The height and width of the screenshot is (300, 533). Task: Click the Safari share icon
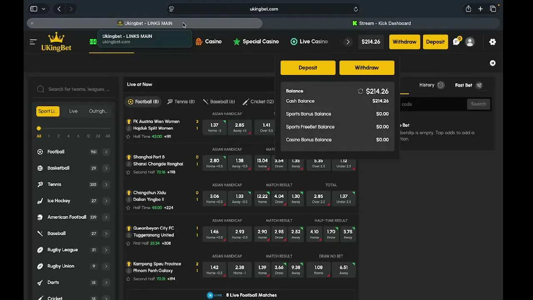pos(468,9)
